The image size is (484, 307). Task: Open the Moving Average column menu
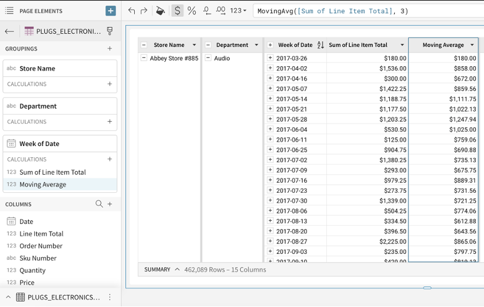(472, 45)
